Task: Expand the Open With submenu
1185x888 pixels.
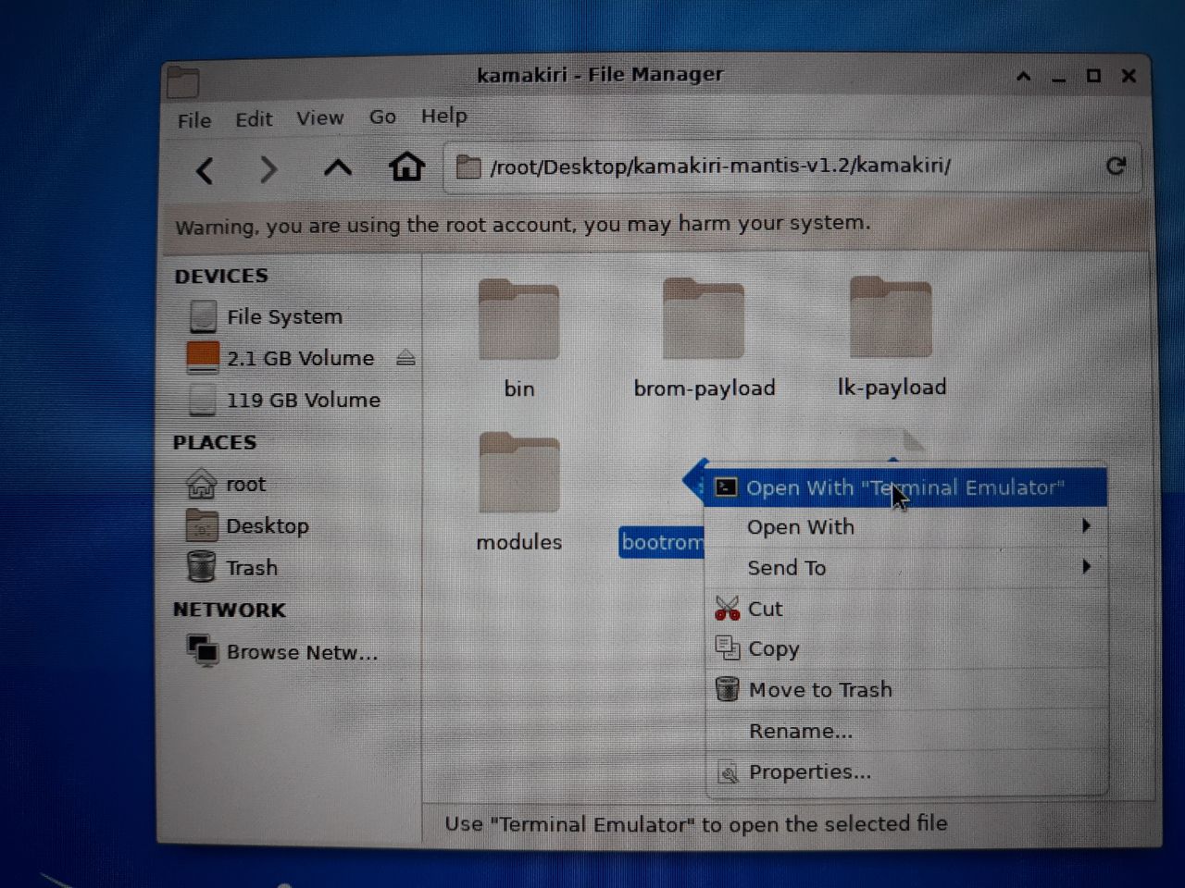Action: (906, 526)
